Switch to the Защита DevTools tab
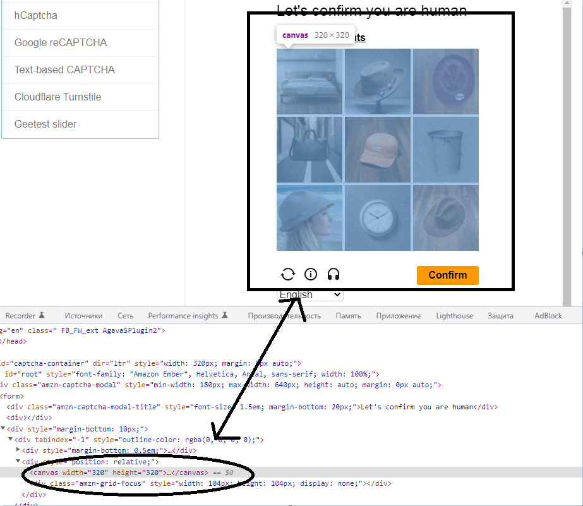This screenshot has width=583, height=506. pos(500,316)
